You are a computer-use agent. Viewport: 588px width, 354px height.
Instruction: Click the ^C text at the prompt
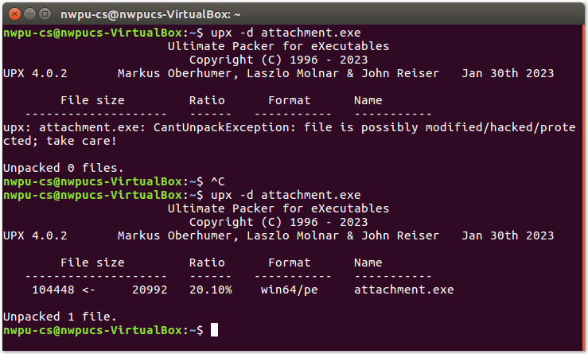(x=218, y=182)
